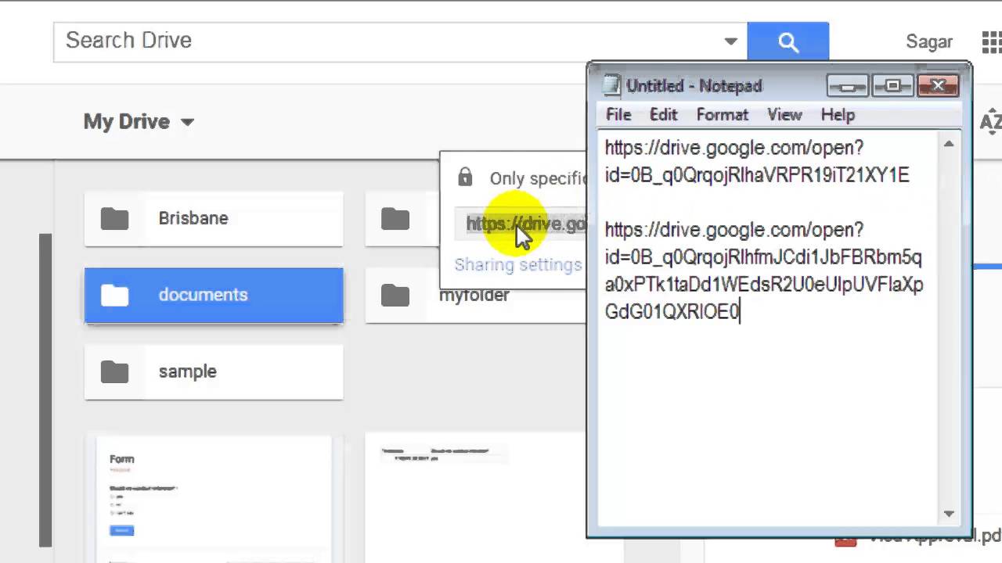Click the Sharing settings link

[518, 264]
